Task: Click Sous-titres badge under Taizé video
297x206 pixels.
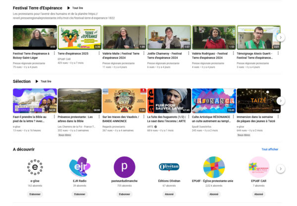Action: [244, 135]
